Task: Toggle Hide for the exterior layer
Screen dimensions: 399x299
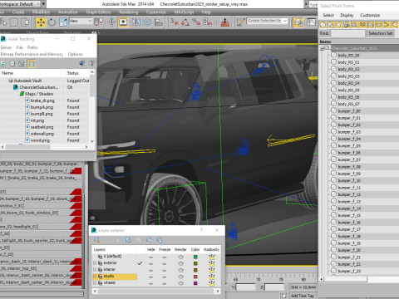Action: [x=151, y=263]
